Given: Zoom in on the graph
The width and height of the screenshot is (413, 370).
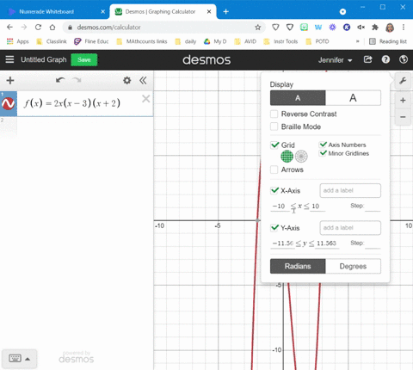Looking at the screenshot, I should tap(403, 100).
